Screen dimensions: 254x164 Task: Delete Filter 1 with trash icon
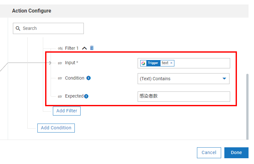tap(92, 48)
